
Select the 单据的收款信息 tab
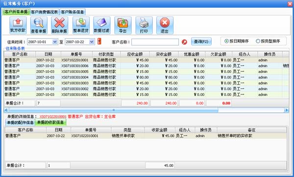click(x=50, y=122)
